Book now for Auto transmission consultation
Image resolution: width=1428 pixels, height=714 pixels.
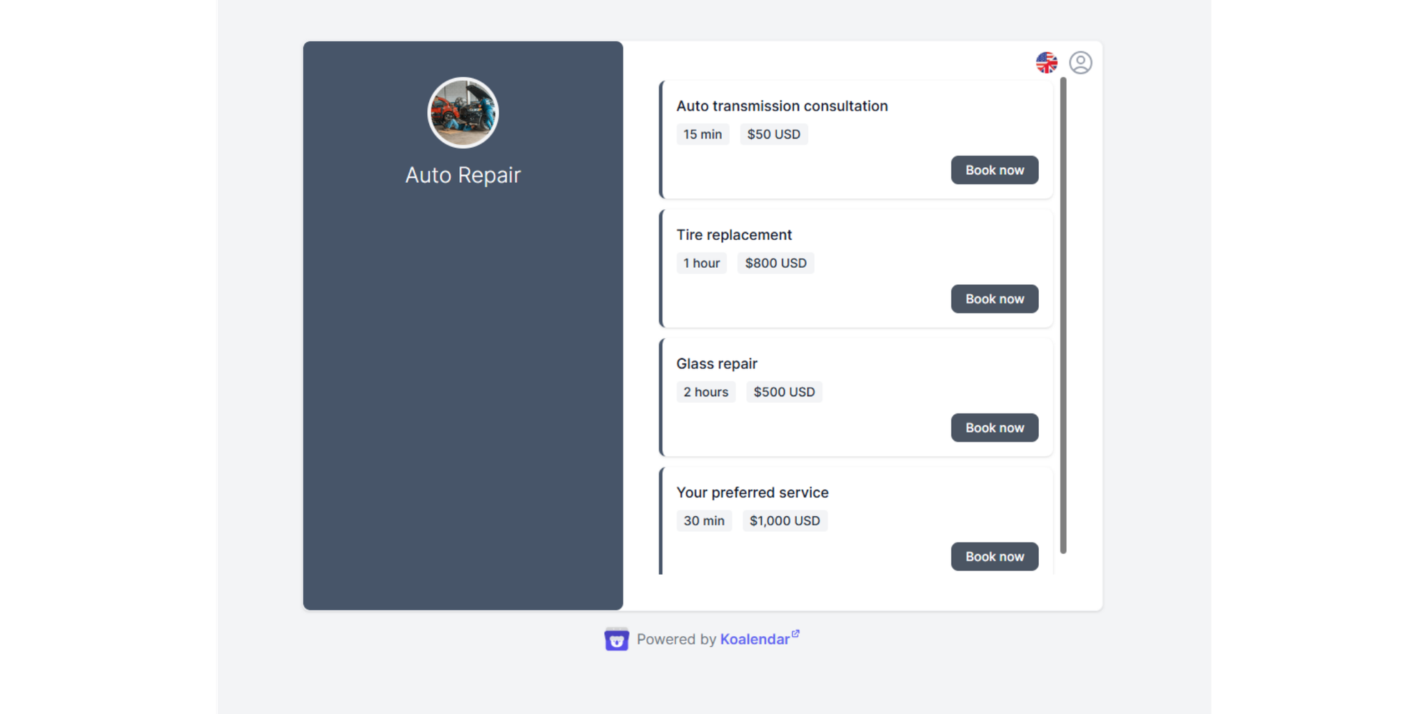pyautogui.click(x=994, y=170)
